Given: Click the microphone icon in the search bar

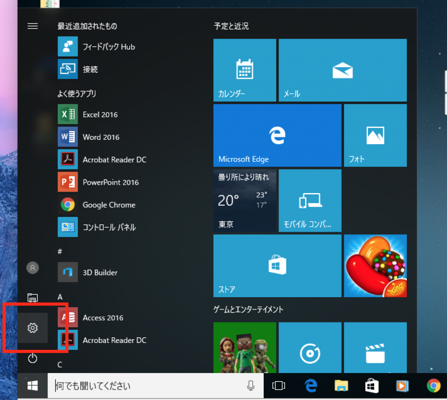Looking at the screenshot, I should tap(251, 385).
